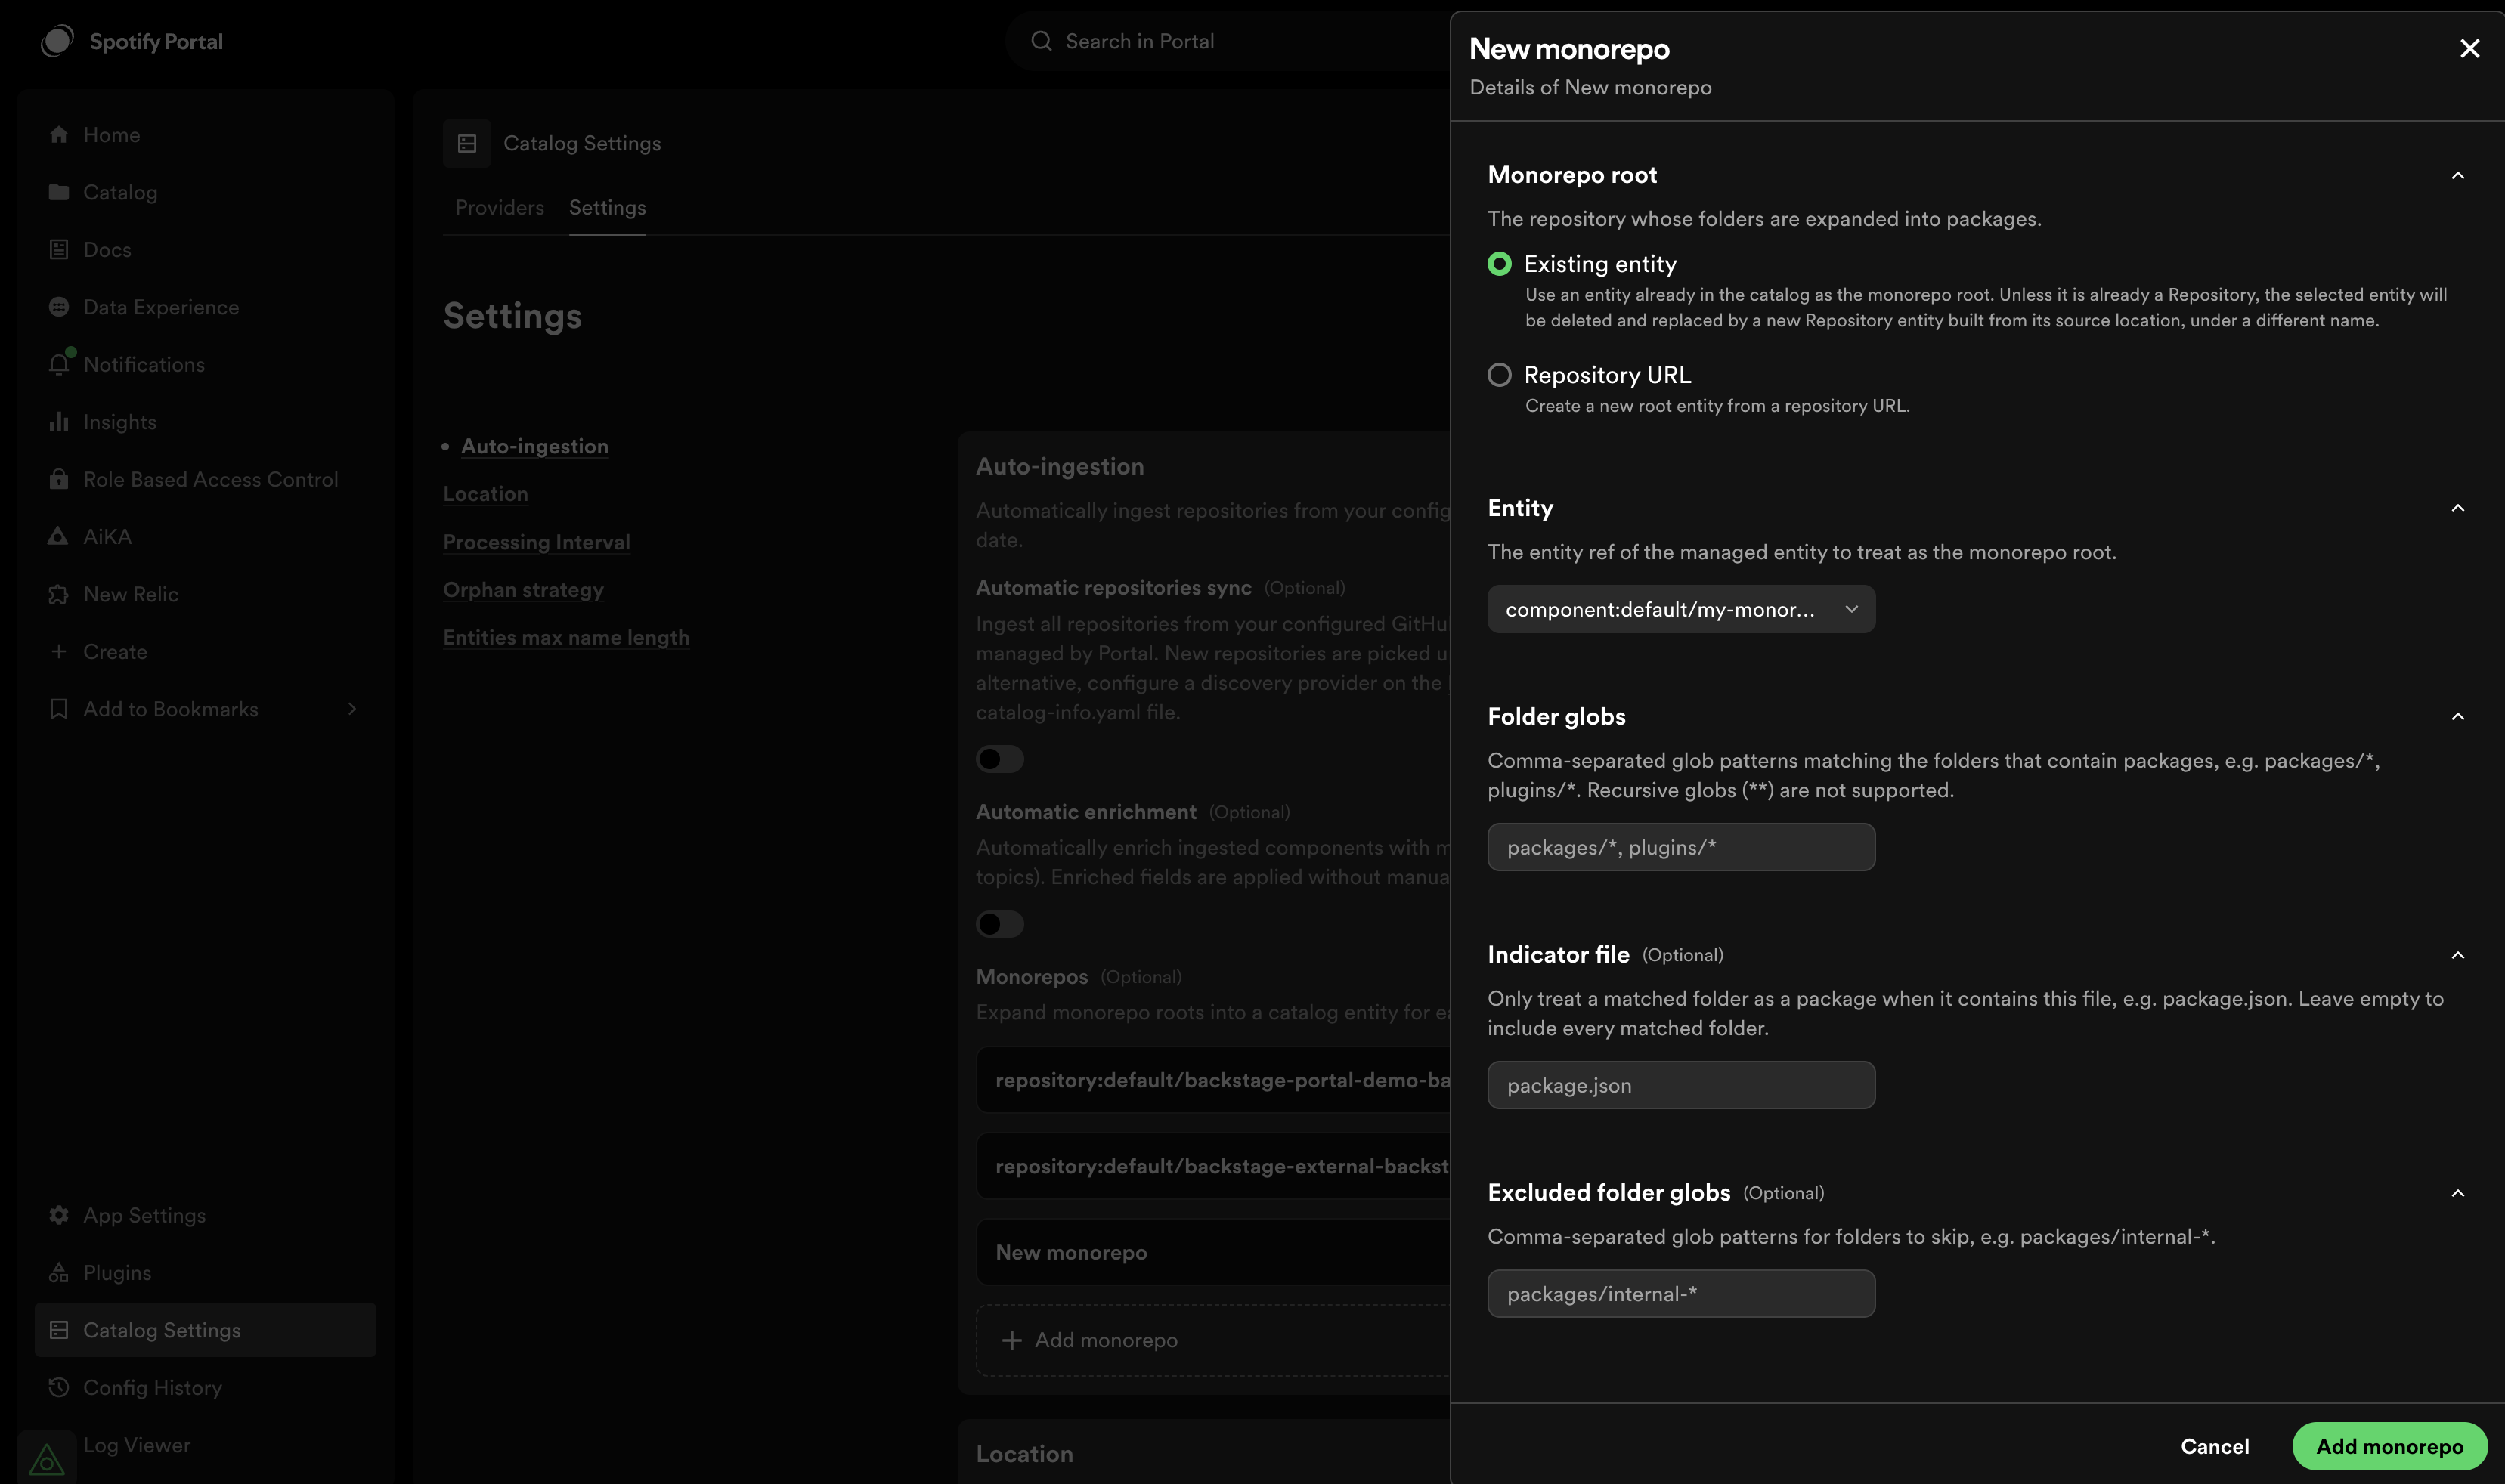The width and height of the screenshot is (2505, 1484).
Task: Click the Folder globs input field
Action: (x=1680, y=847)
